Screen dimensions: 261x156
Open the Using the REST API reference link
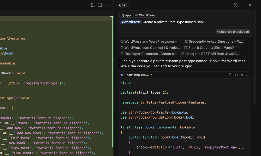point(210,54)
